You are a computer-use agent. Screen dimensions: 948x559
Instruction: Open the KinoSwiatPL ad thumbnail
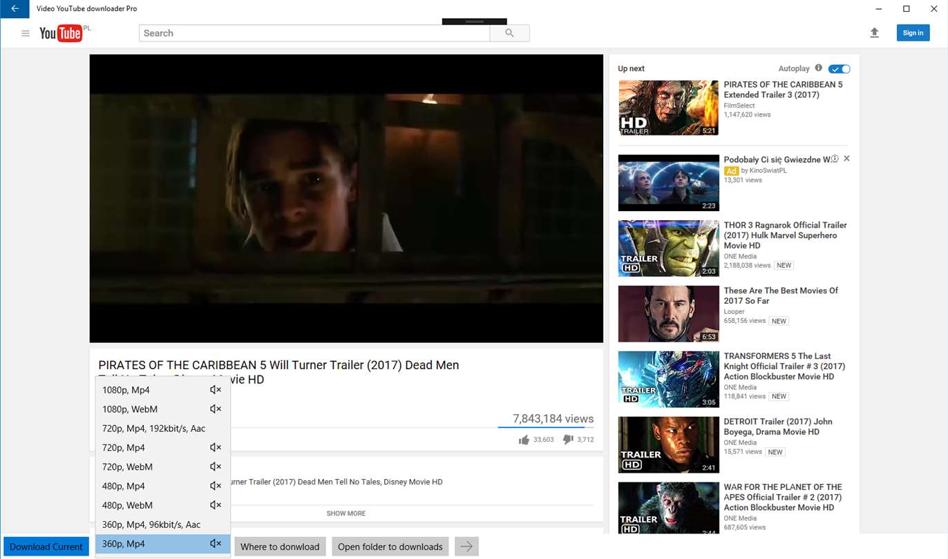[668, 183]
